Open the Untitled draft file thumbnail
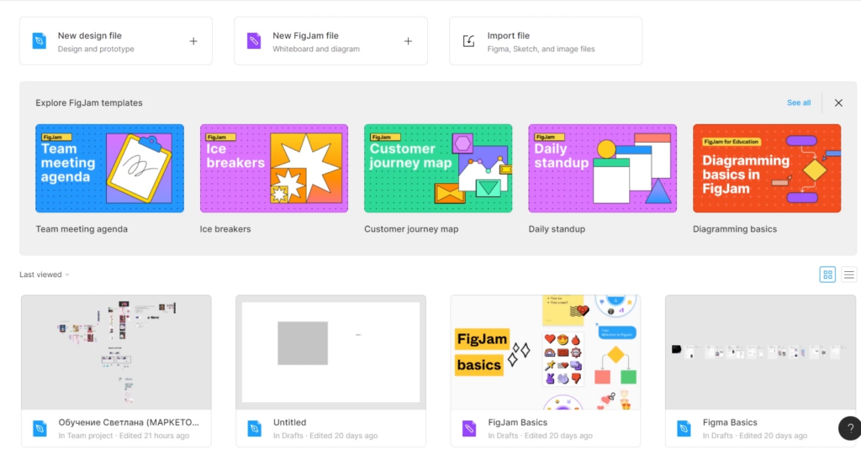Viewport: 861px width, 449px height. (331, 352)
